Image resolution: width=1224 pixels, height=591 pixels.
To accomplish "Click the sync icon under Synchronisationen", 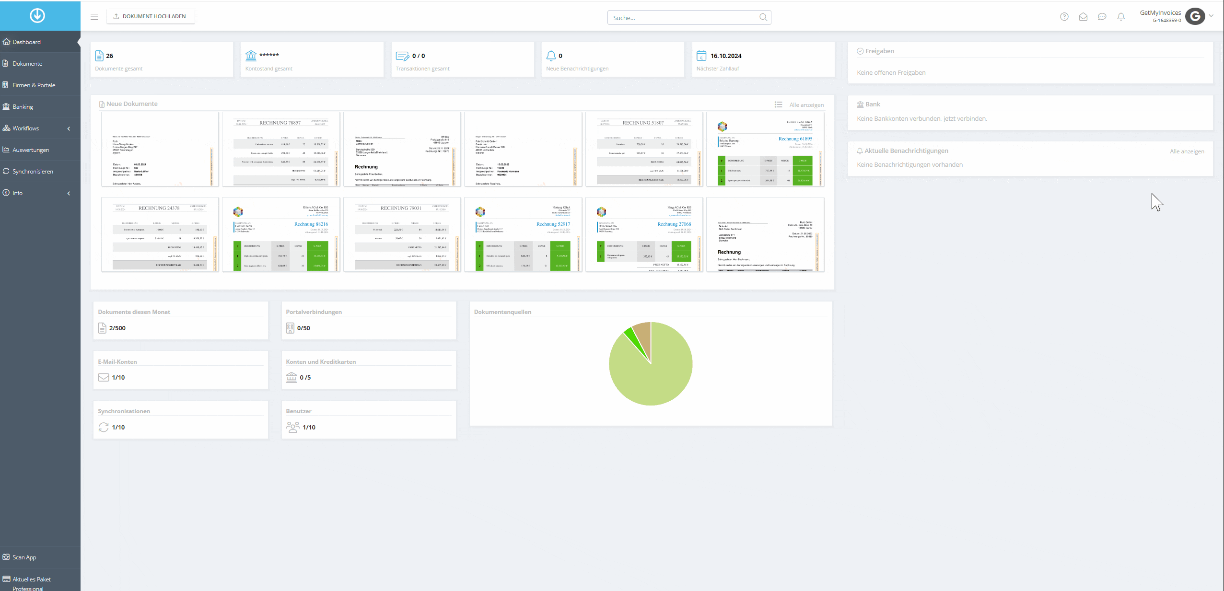I will [104, 427].
